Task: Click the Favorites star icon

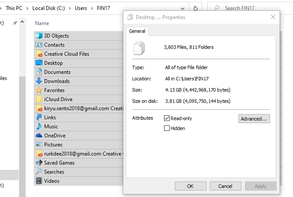Action: click(39, 90)
